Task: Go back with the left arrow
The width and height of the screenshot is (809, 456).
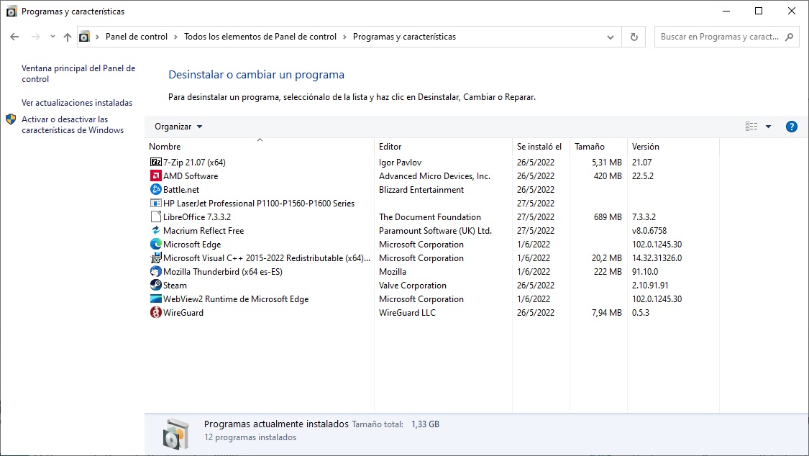Action: (x=14, y=37)
